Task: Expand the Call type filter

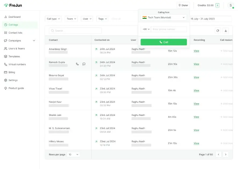Action: click(53, 19)
